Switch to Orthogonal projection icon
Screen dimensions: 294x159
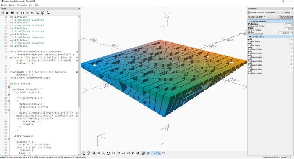(148, 153)
